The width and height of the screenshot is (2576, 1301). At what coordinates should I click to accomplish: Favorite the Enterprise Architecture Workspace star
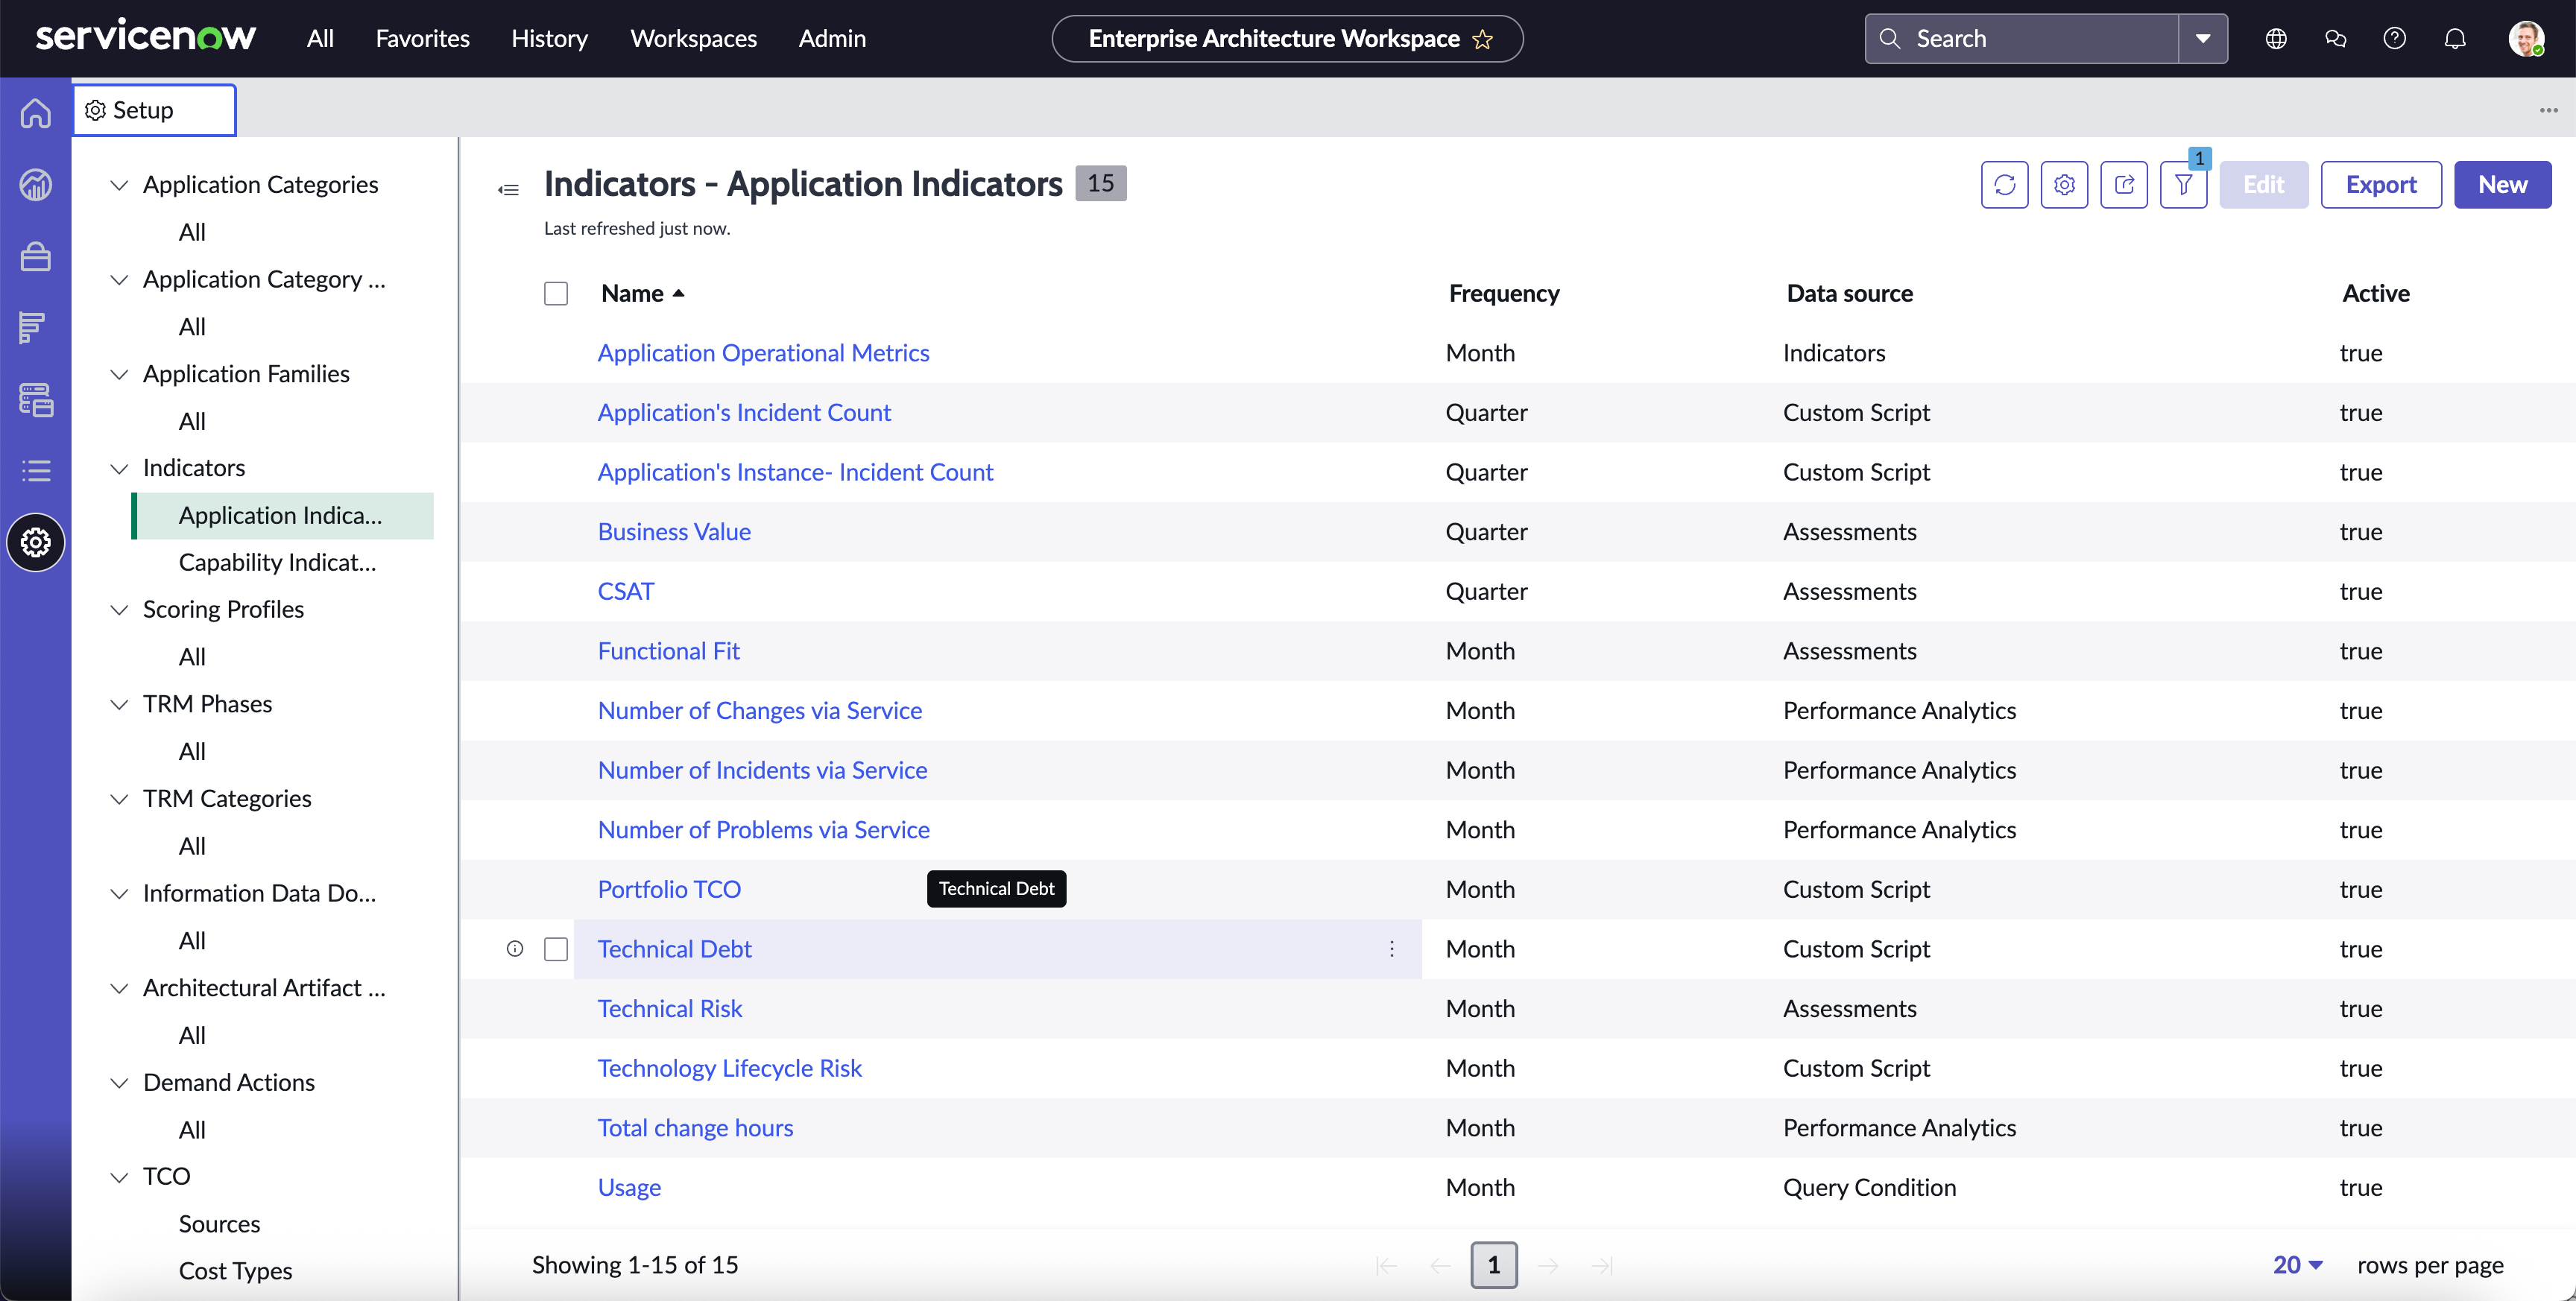pos(1482,39)
